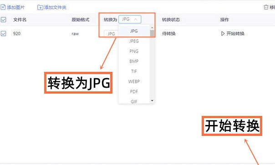
Task: Open the JPG format box in the 920 row
Action: click(x=111, y=34)
